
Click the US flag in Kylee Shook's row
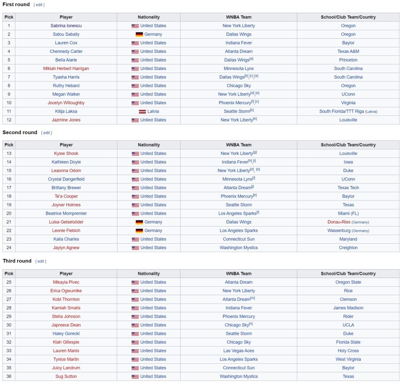135,154
